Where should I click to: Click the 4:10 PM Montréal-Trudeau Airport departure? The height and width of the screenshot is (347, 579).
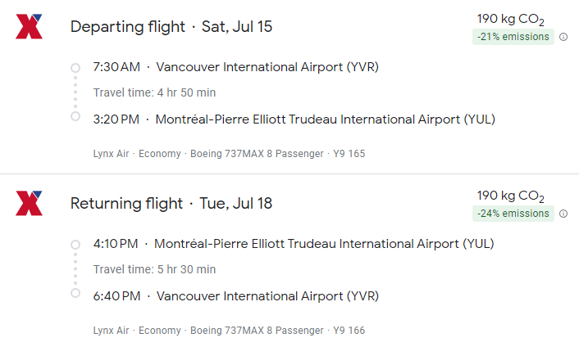[294, 244]
